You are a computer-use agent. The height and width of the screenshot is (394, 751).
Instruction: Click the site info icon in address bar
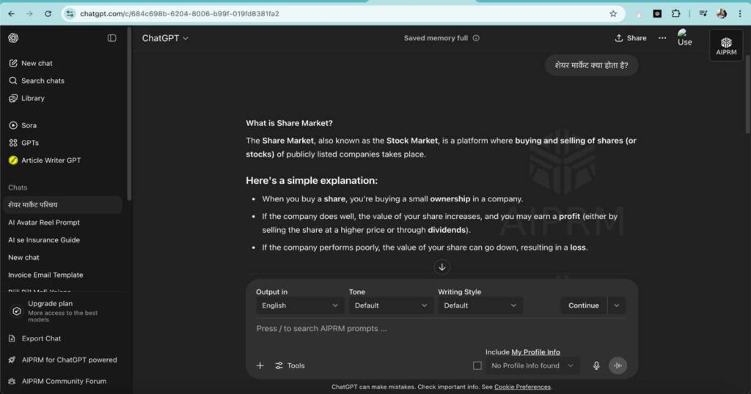(70, 13)
